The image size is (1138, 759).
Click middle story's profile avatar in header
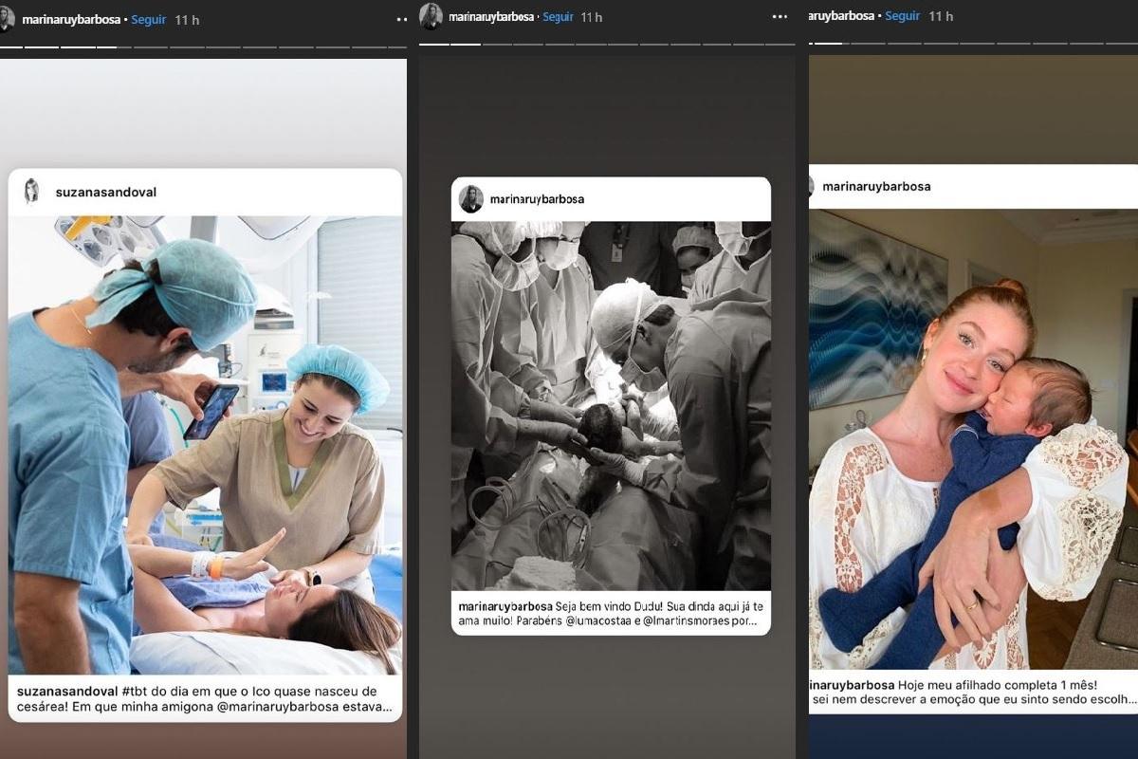(431, 16)
